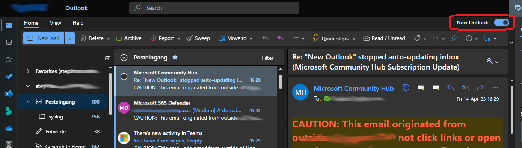Viewport: 522px width, 148px height.
Task: Open the Microsoft 365 Defender email
Action: pos(196,111)
